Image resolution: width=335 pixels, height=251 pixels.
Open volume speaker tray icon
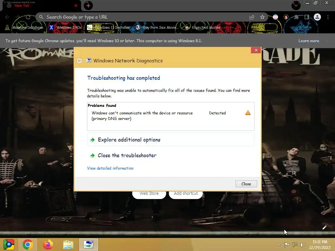(303, 244)
